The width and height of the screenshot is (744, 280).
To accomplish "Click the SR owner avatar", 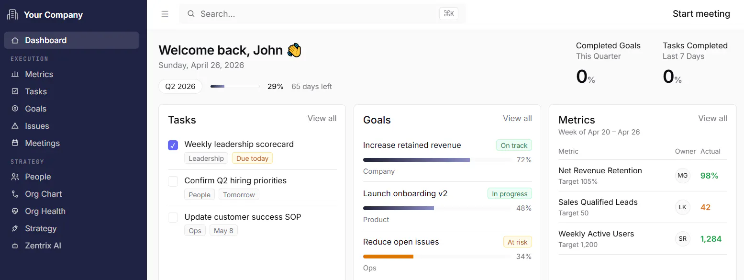I will click(683, 239).
